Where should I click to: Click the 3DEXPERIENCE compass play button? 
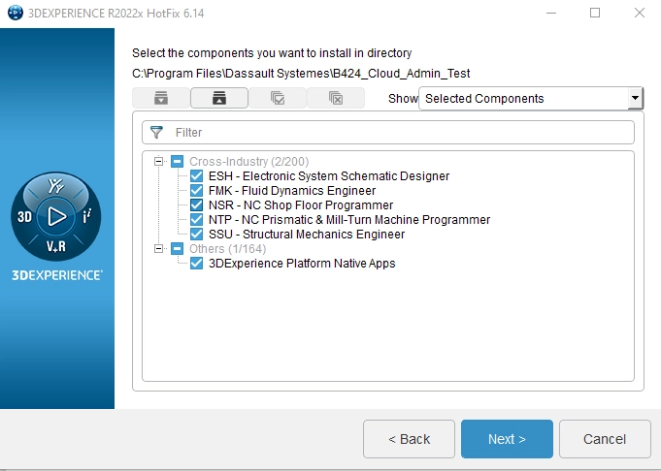coord(56,217)
